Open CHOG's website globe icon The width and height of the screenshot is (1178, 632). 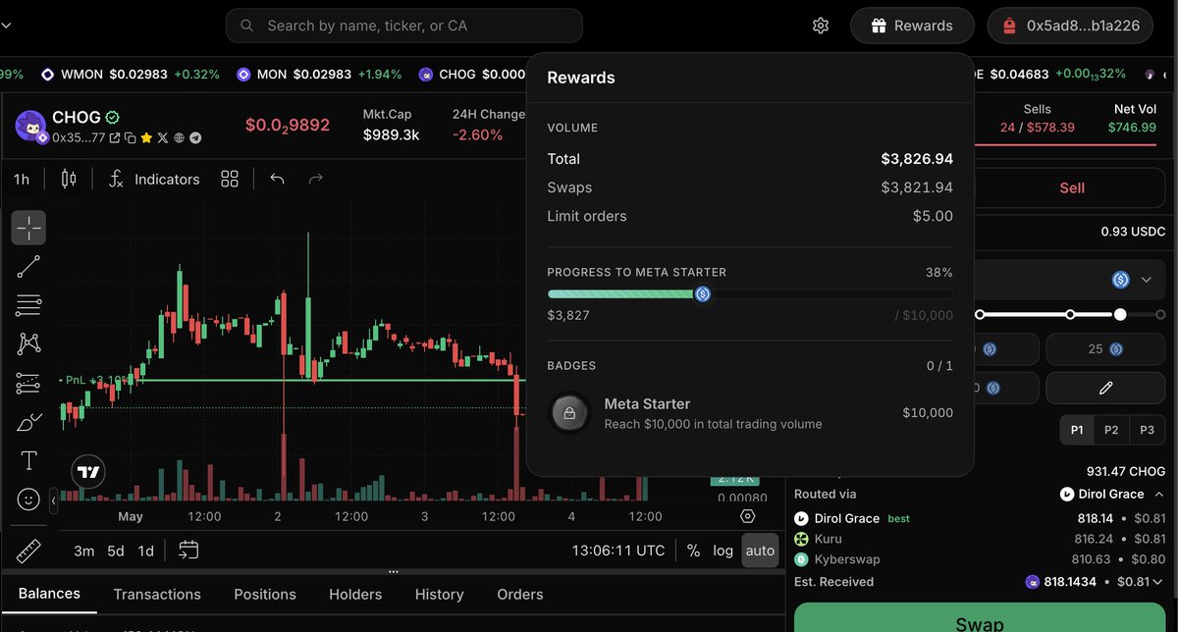tap(179, 138)
